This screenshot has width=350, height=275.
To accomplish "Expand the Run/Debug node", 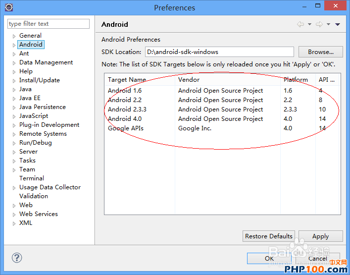I will click(14, 143).
